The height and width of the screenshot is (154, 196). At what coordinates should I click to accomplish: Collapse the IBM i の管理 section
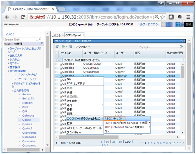(x=5, y=44)
